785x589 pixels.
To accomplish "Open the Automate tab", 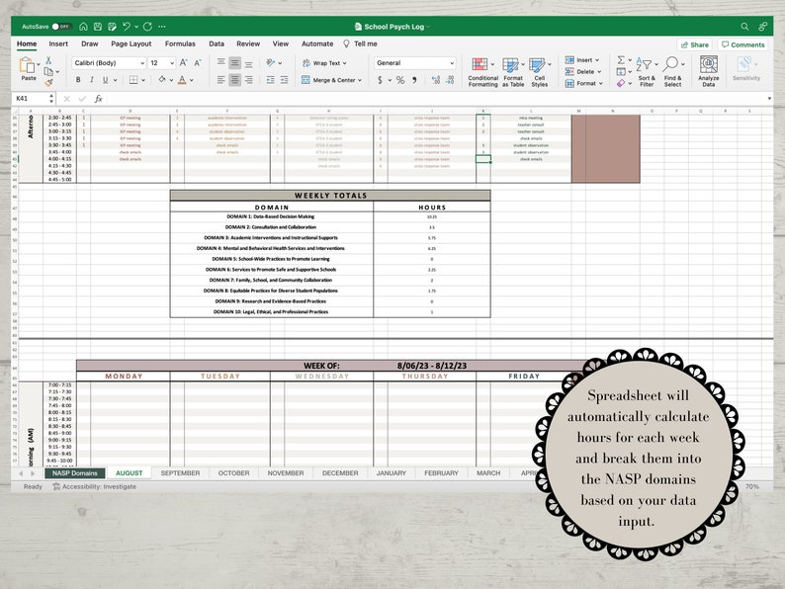I will click(317, 44).
